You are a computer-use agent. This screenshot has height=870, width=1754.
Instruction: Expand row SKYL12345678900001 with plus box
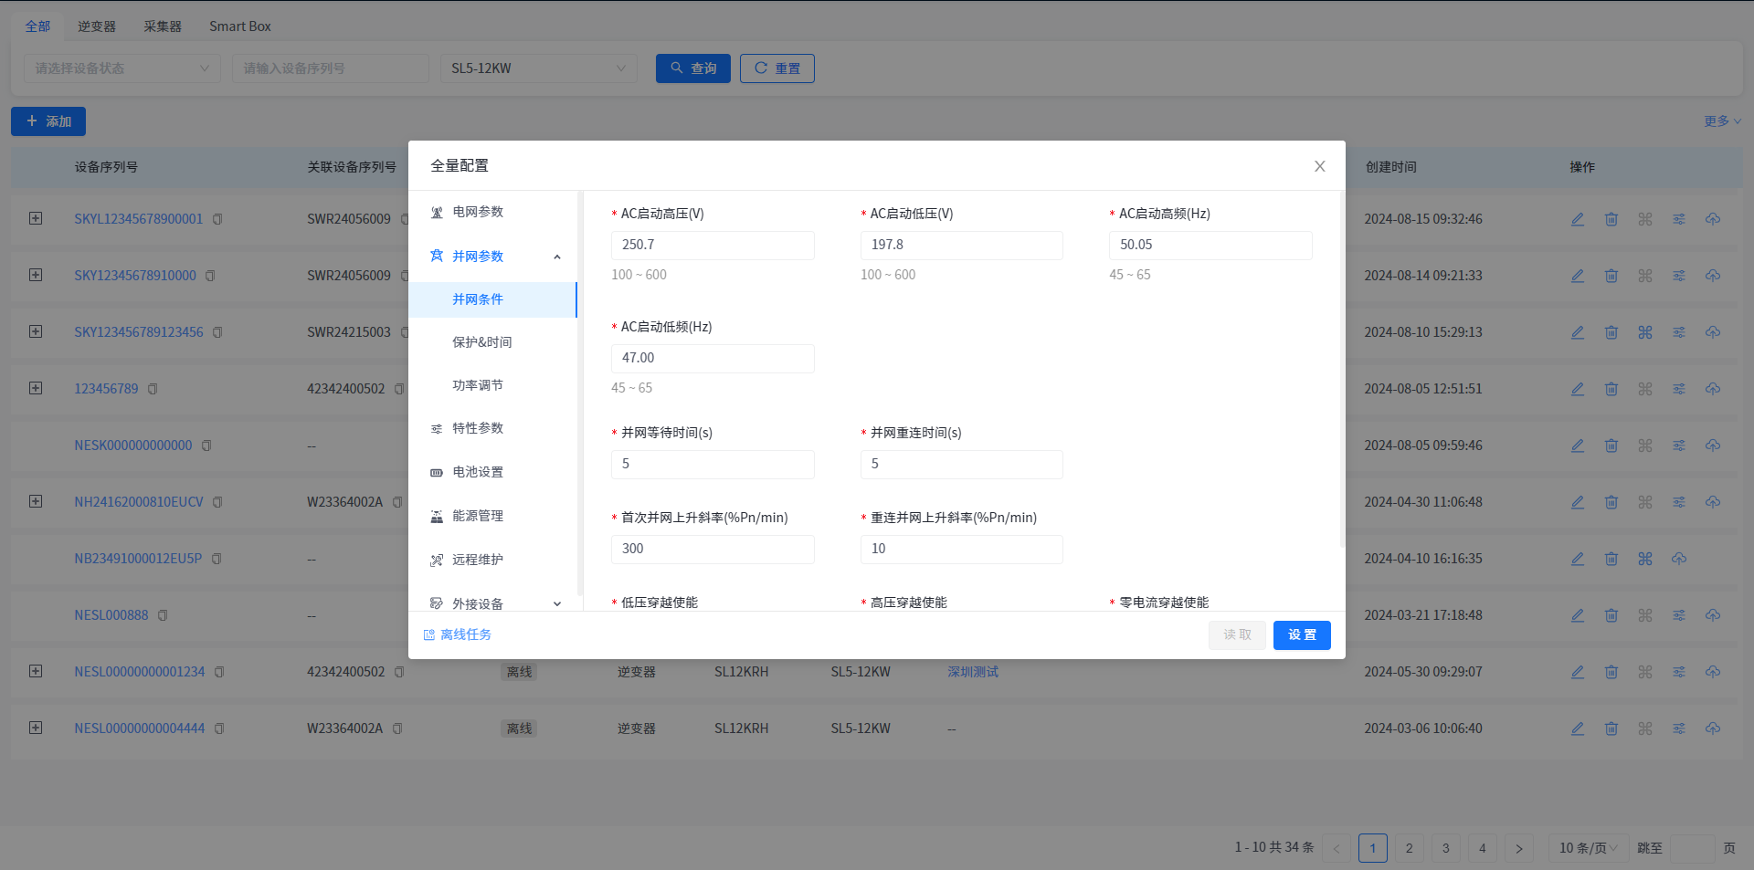[36, 218]
